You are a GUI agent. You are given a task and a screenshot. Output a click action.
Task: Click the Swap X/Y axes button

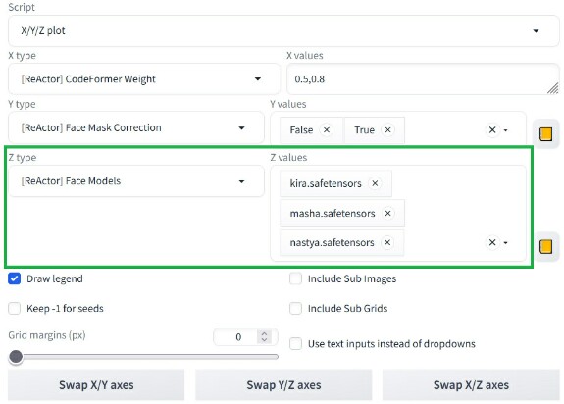(96, 385)
